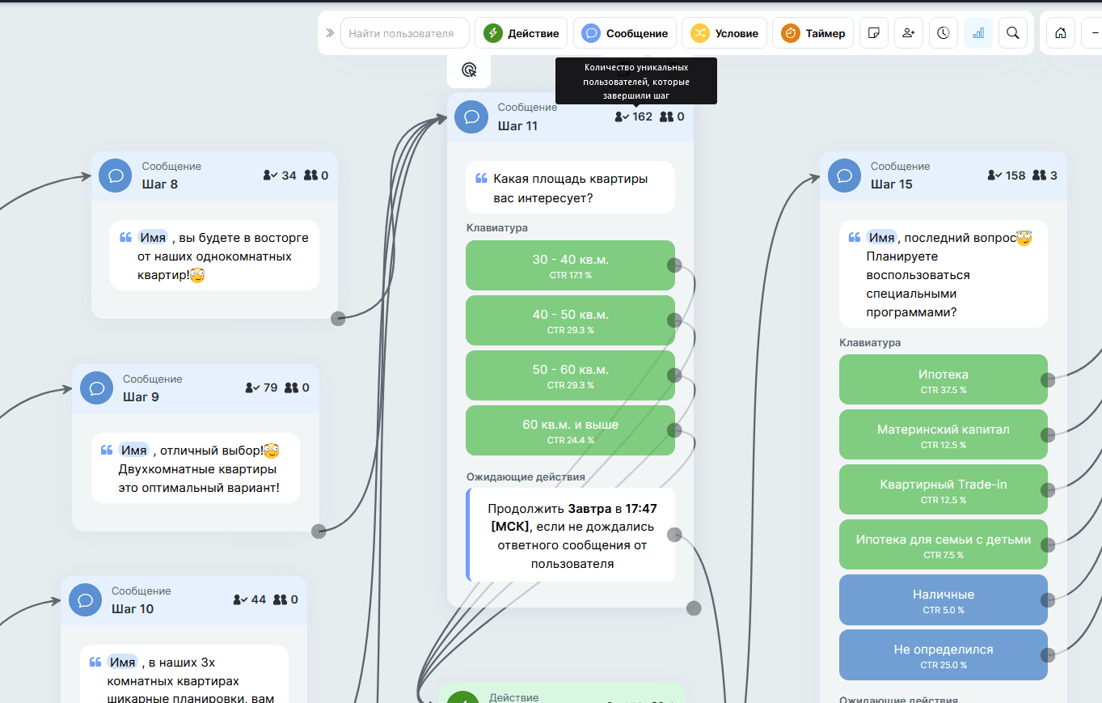Click the message icon of Шаг 15
The height and width of the screenshot is (703, 1102).
click(844, 176)
